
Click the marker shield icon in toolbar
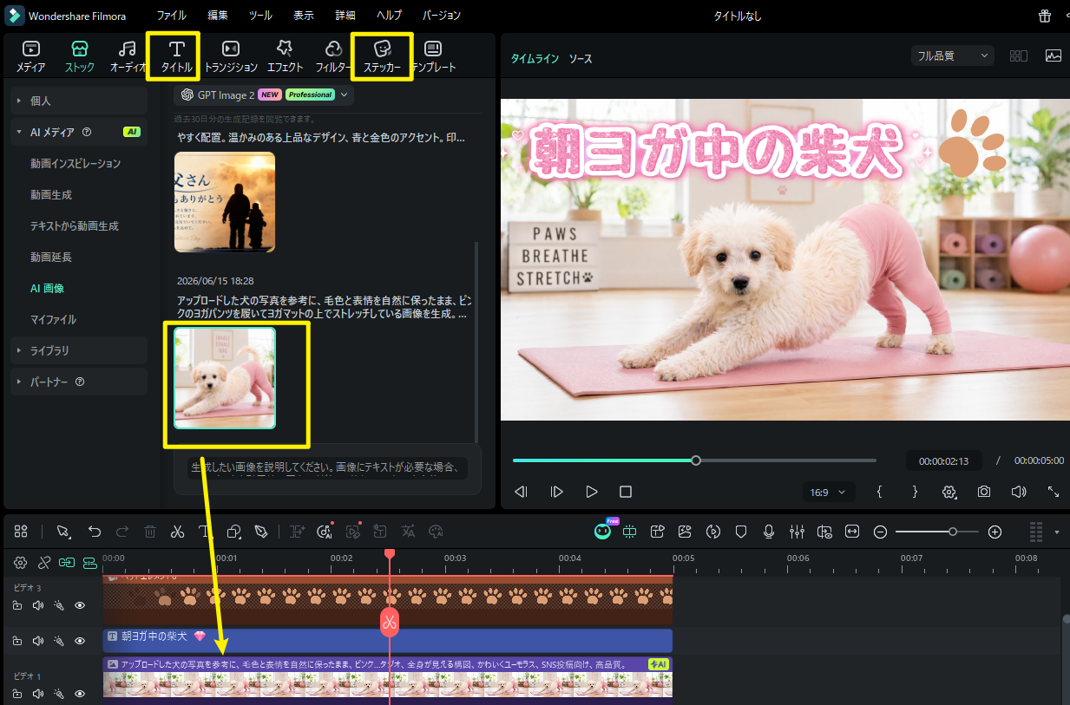(x=741, y=532)
